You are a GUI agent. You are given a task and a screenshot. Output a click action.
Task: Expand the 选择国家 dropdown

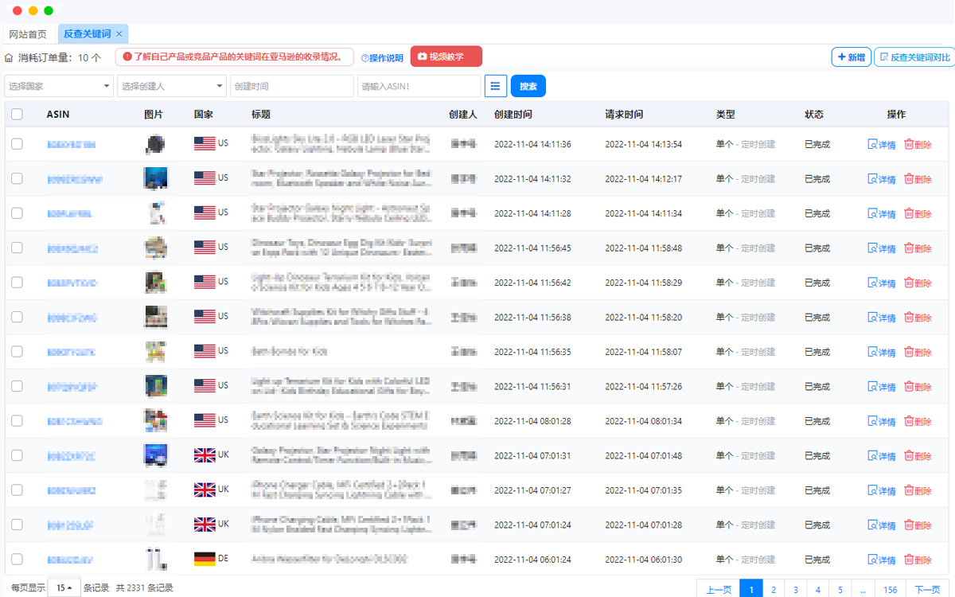pos(60,86)
